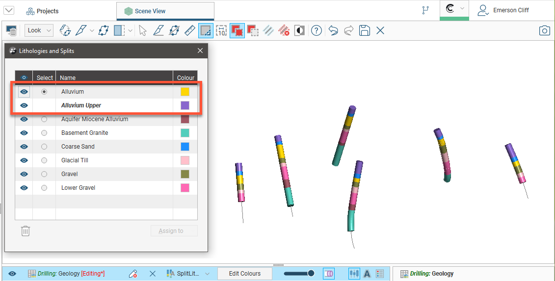The image size is (555, 281).
Task: Click the trash icon in Lithologies panel
Action: [x=26, y=231]
